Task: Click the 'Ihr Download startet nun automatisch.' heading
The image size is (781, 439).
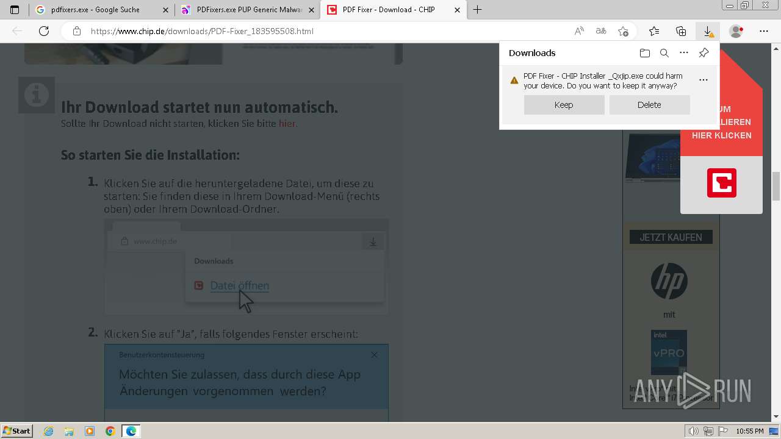Action: tap(200, 107)
